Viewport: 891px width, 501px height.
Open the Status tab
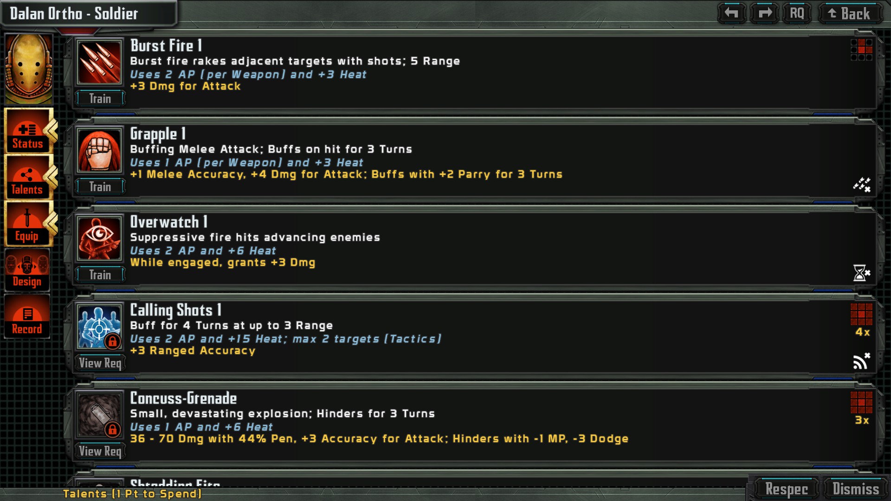[28, 131]
